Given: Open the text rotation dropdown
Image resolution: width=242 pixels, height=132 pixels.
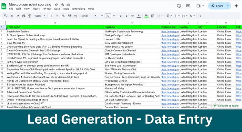Looking at the screenshot, I should 192,16.
